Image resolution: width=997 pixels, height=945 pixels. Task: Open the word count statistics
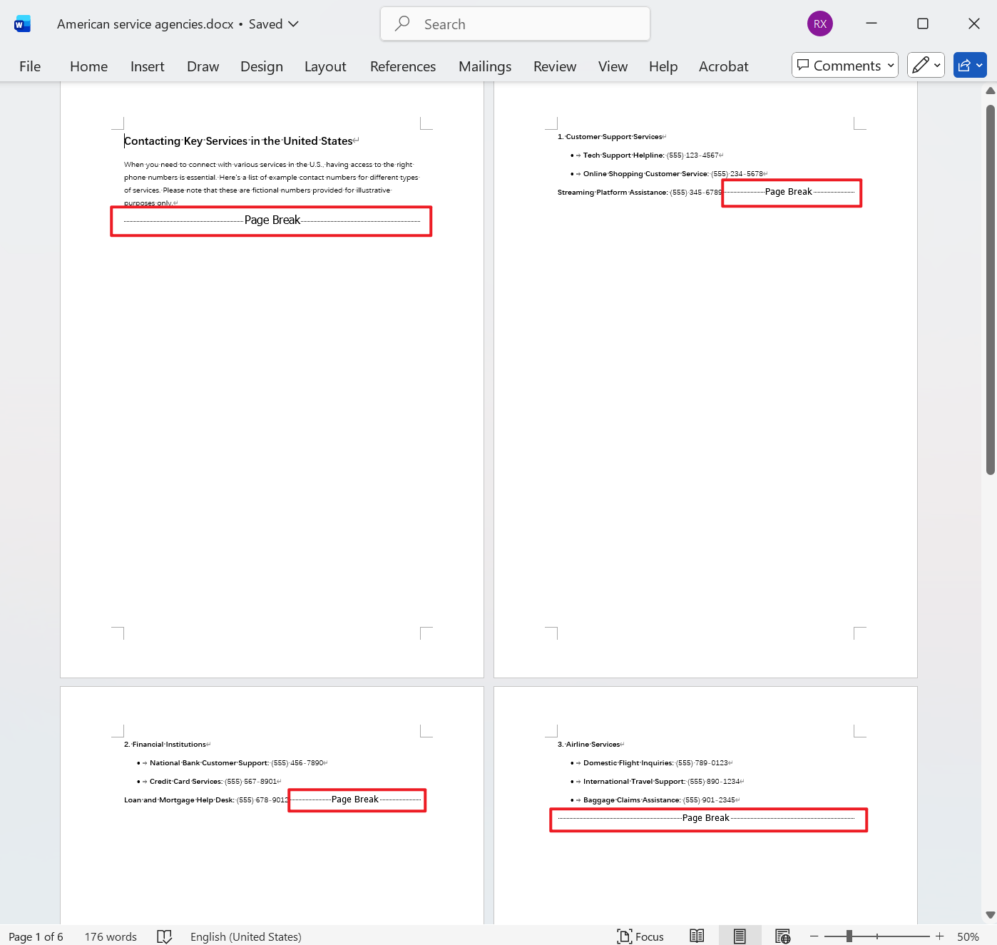tap(110, 936)
